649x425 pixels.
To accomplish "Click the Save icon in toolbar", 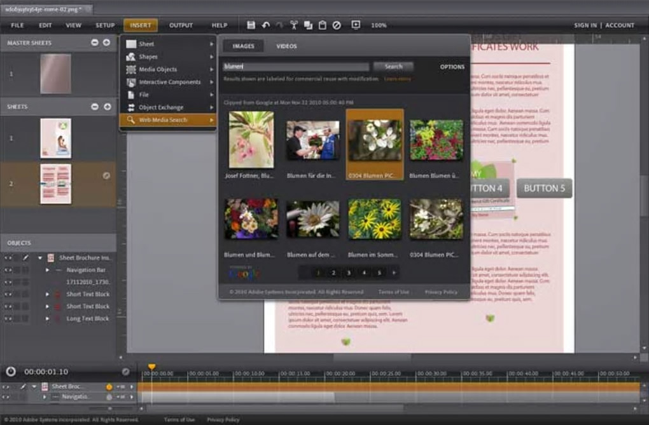I will pos(251,25).
